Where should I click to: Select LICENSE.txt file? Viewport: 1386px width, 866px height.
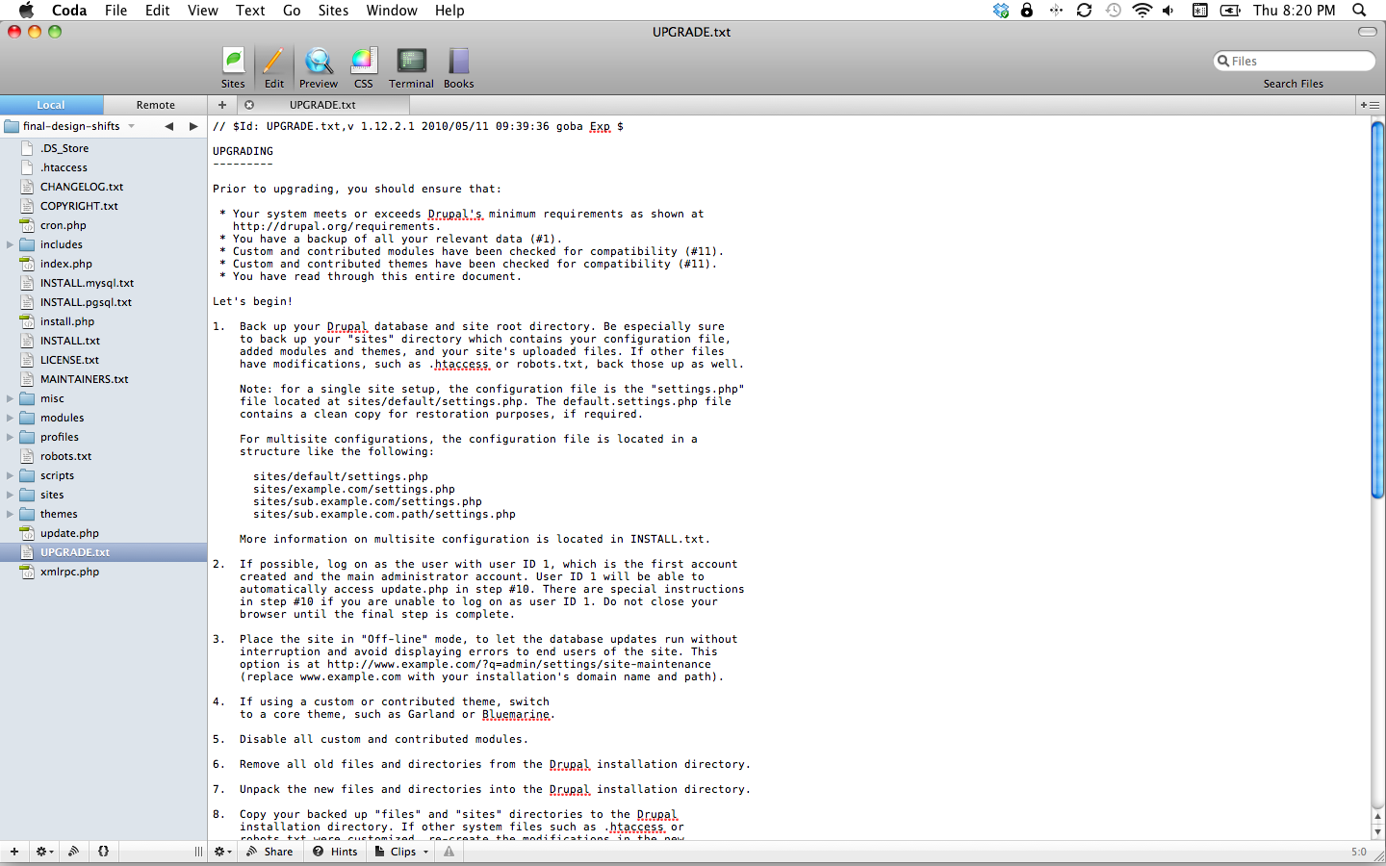point(103,360)
